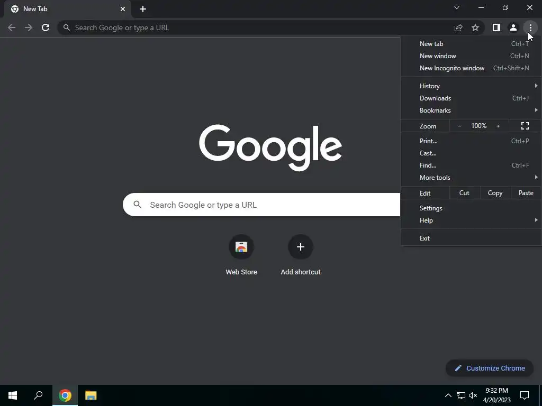Open Settings from the menu
This screenshot has width=542, height=406.
(471, 208)
